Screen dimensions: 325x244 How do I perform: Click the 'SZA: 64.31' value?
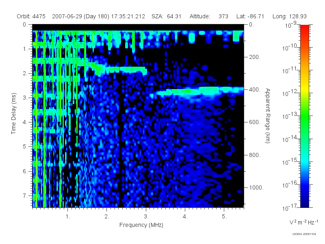coord(167,16)
